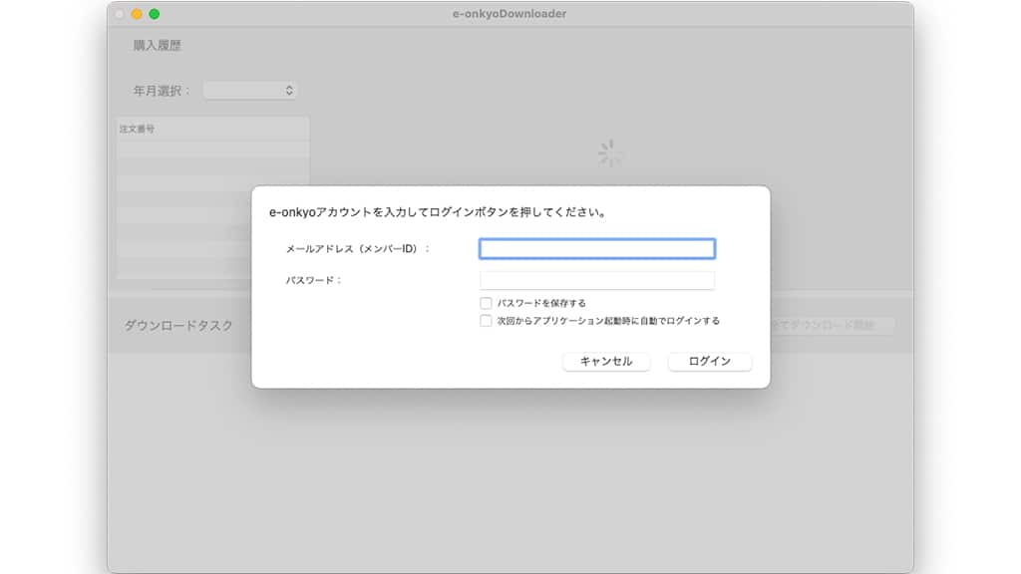Image resolution: width=1021 pixels, height=574 pixels.
Task: Check 次回からアプリケーション起動時に自動でログインする option
Action: [486, 320]
